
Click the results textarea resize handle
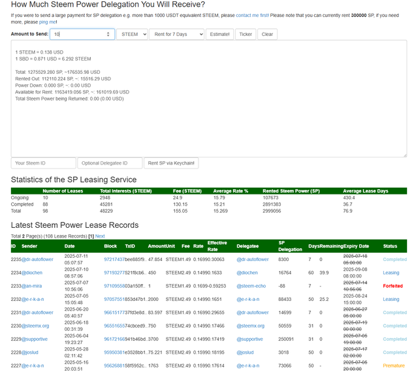[x=405, y=155]
